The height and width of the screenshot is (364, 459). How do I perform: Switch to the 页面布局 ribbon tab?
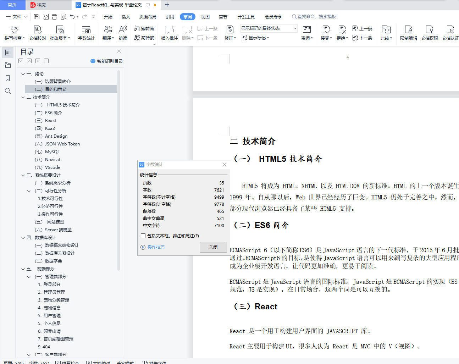(x=148, y=17)
